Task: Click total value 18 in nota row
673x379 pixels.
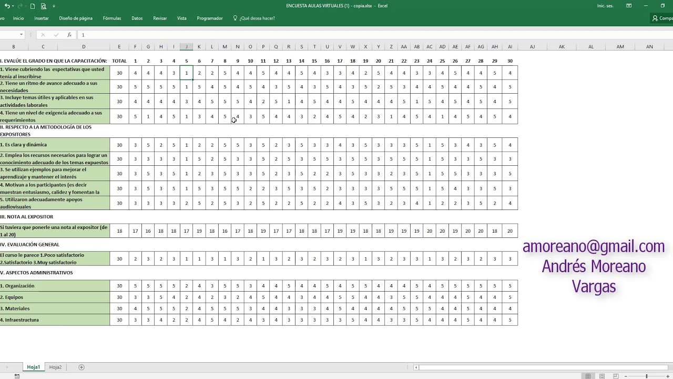Action: (119, 231)
